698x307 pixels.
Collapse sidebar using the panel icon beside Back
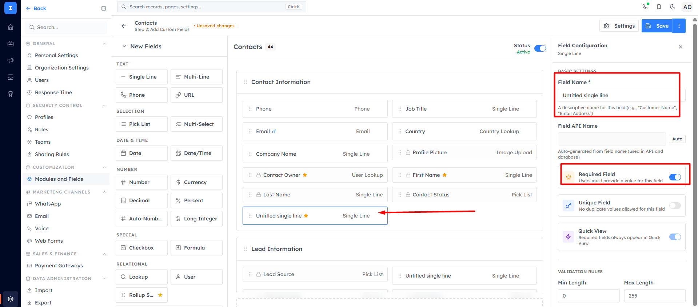(x=104, y=8)
